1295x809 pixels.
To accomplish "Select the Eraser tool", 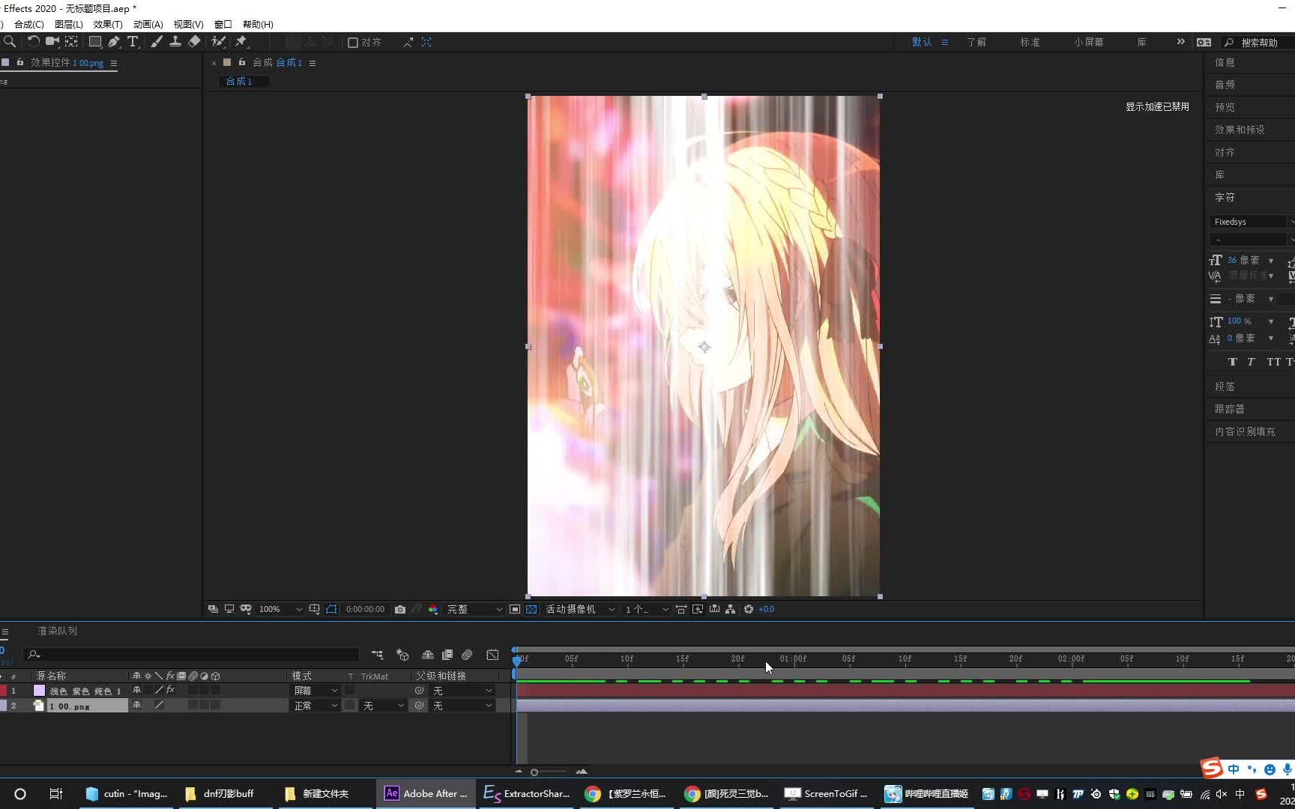I will tap(194, 42).
